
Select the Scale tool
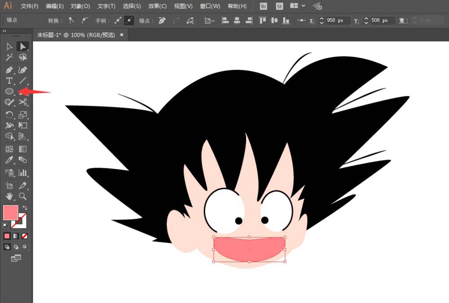[x=22, y=115]
